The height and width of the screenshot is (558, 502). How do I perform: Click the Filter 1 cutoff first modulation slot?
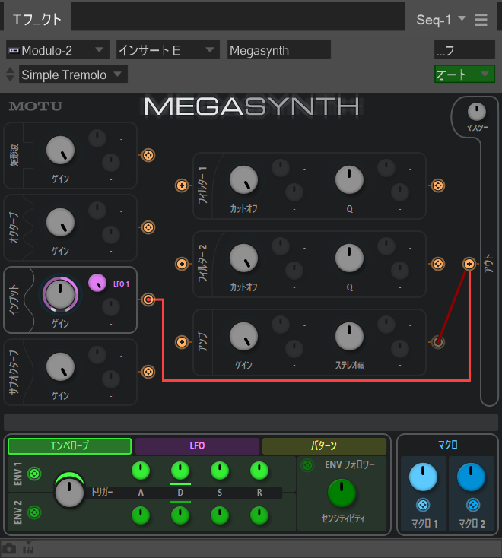[x=281, y=168]
